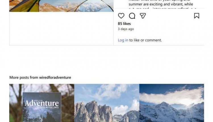Save the post with the bookmark icon

click(x=197, y=16)
